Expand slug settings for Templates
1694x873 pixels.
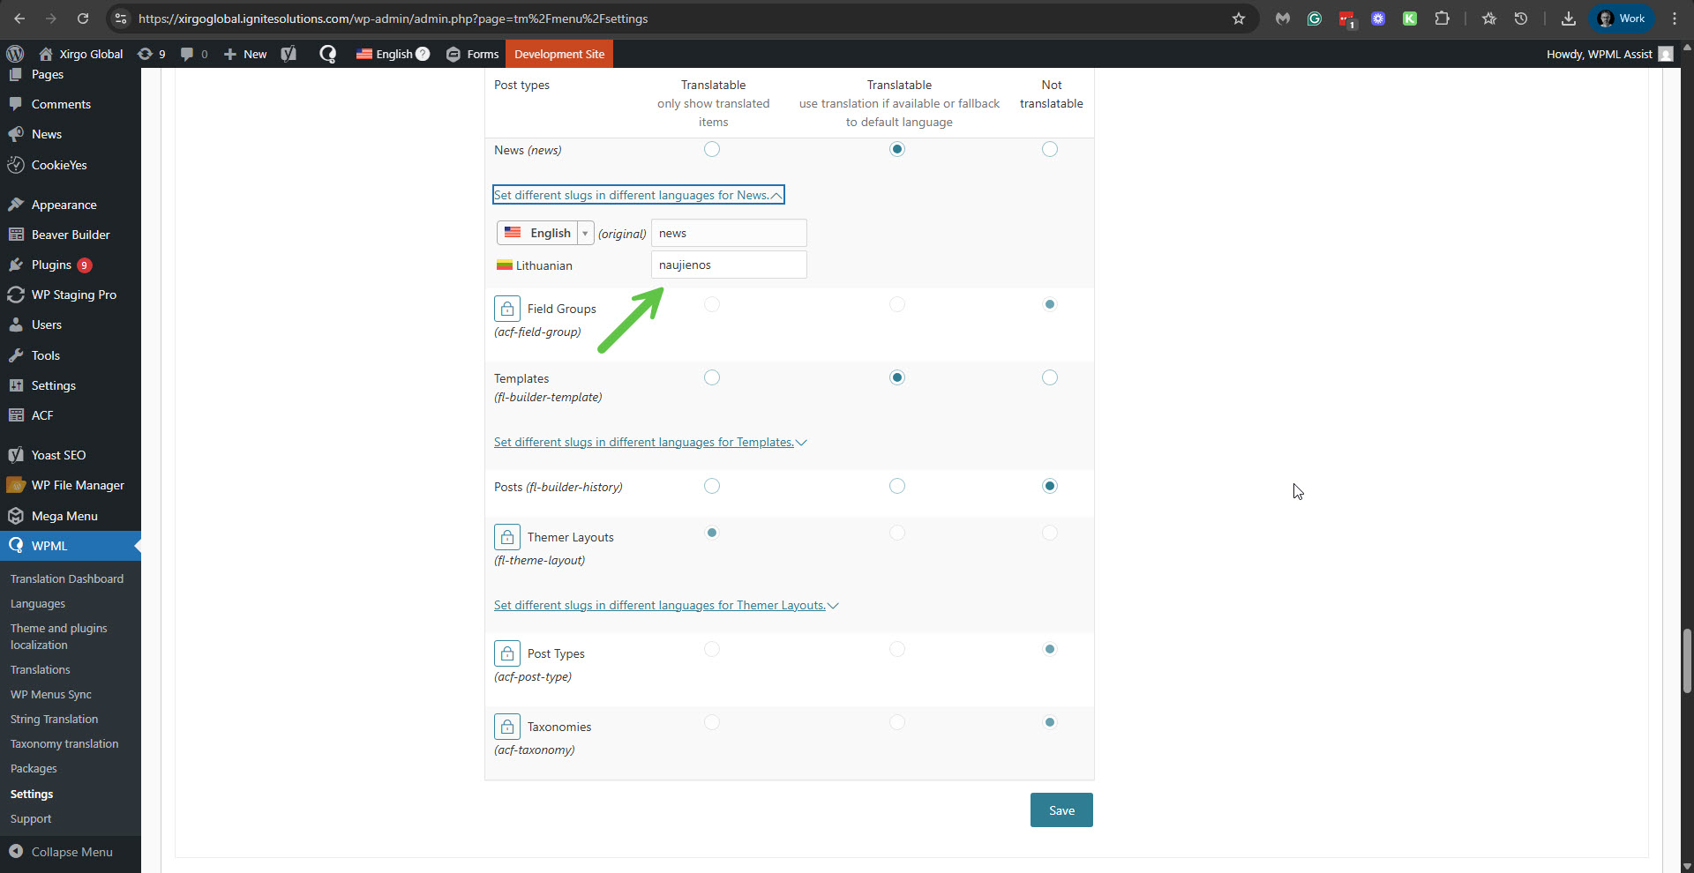pos(649,442)
